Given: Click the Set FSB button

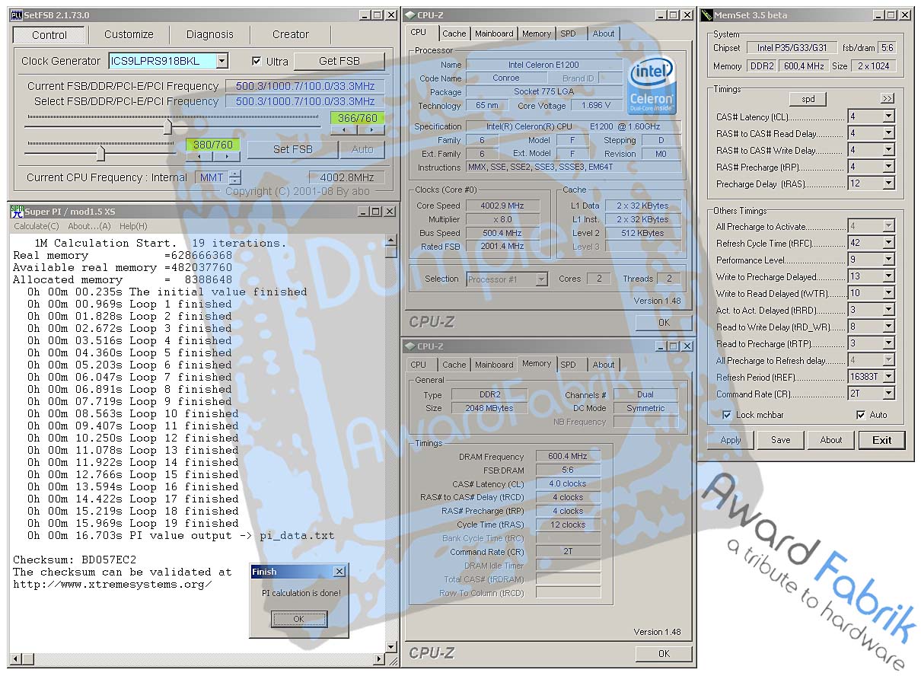Looking at the screenshot, I should pyautogui.click(x=292, y=149).
